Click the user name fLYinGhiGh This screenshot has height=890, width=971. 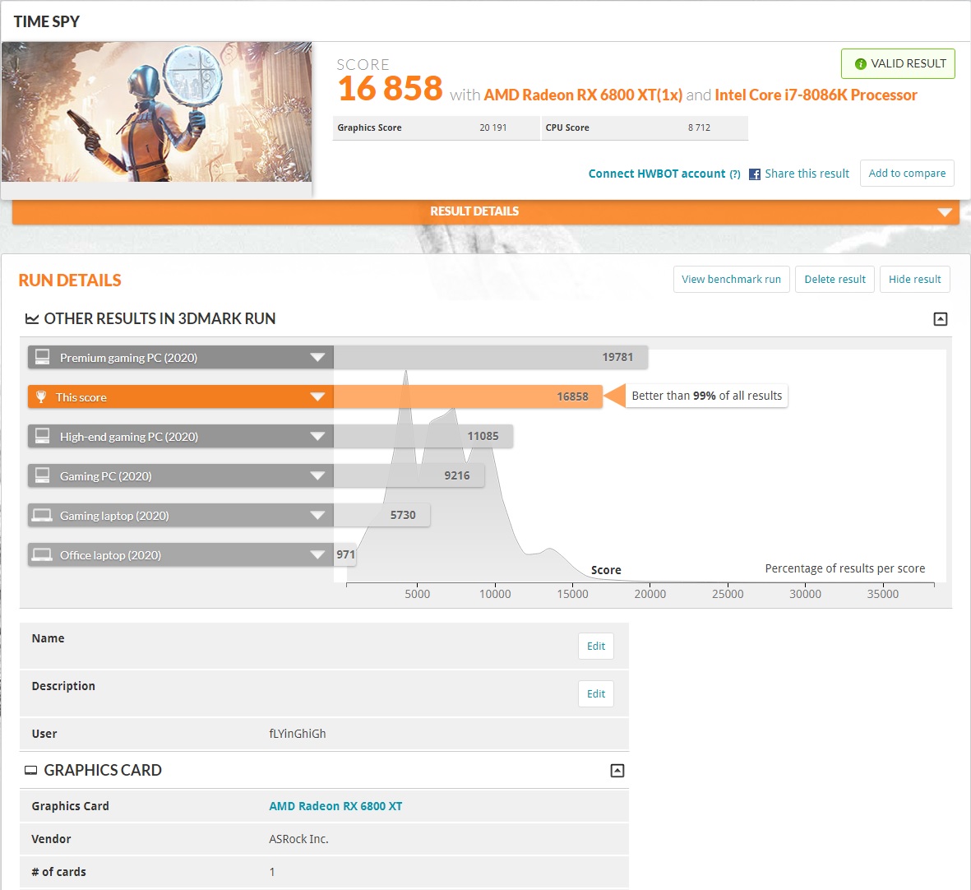click(x=298, y=734)
